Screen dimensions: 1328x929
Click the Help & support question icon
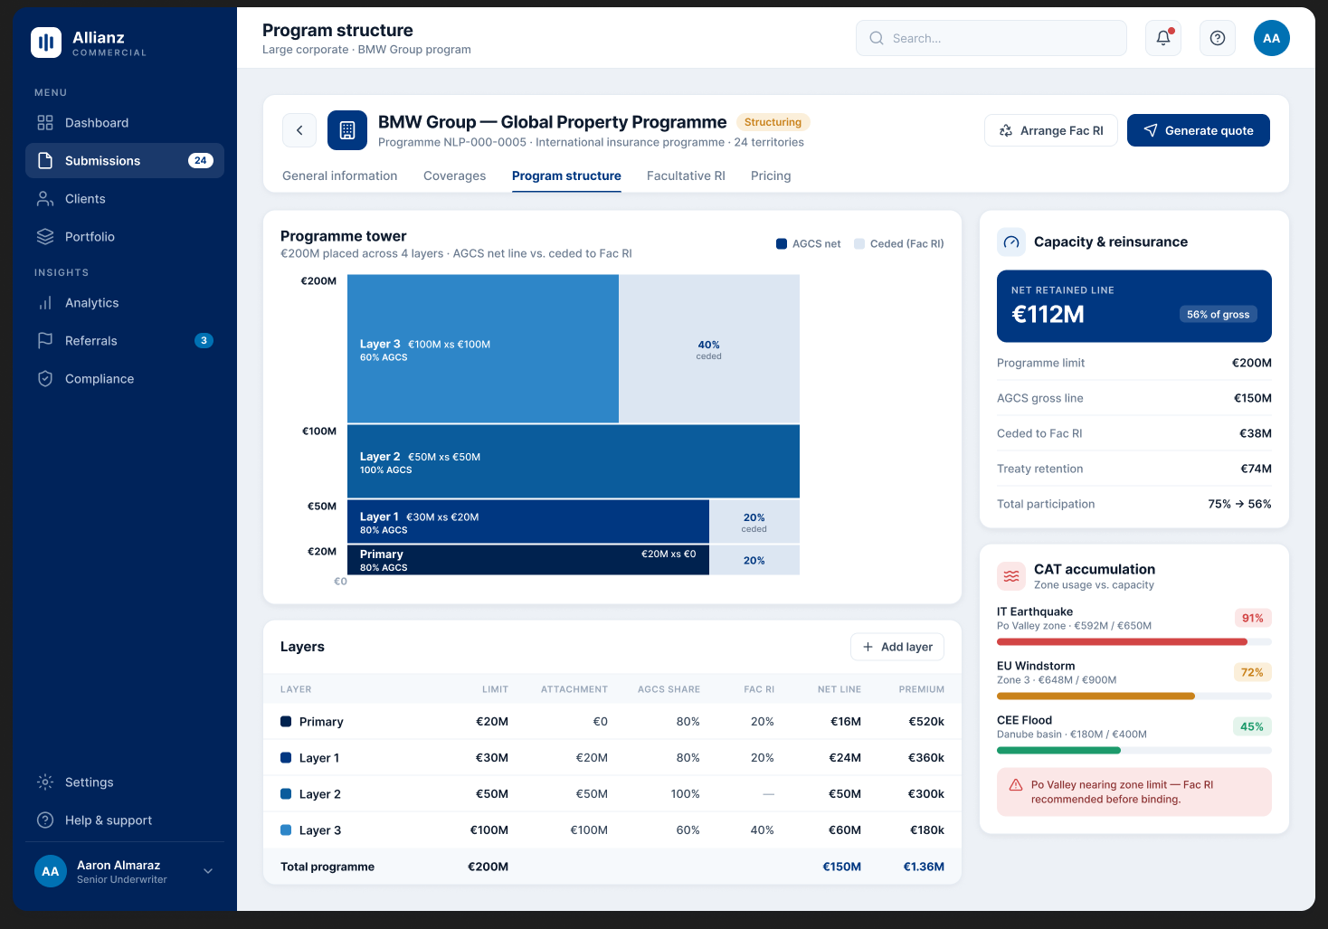[45, 820]
